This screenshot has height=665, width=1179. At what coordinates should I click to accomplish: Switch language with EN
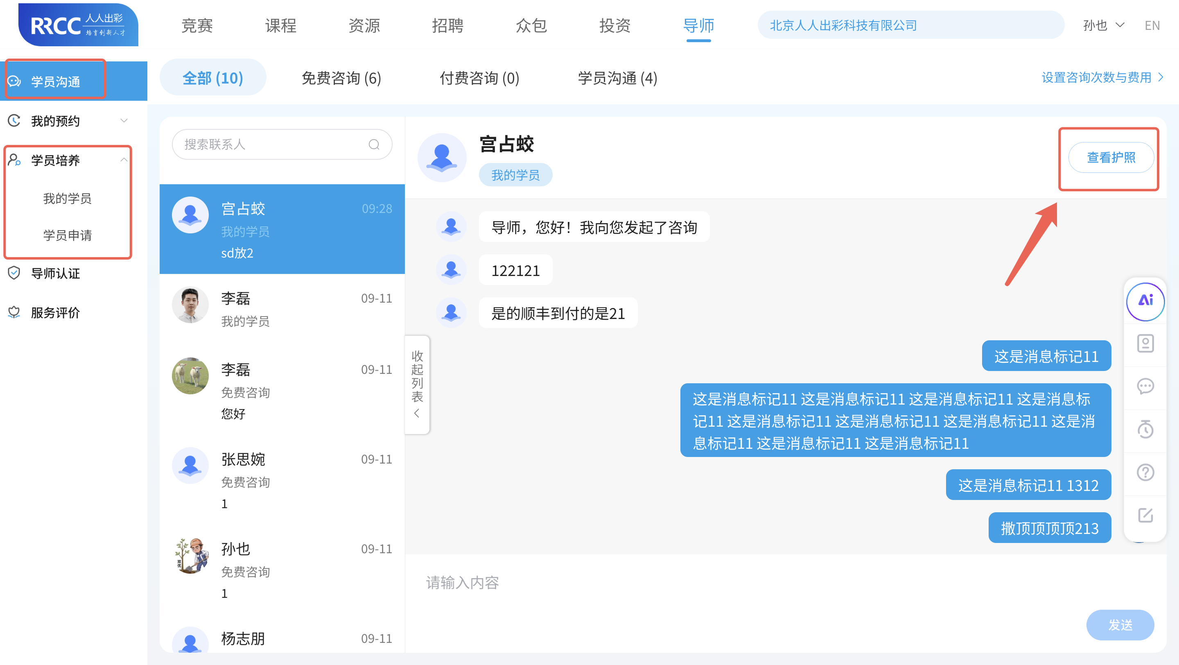tap(1152, 26)
